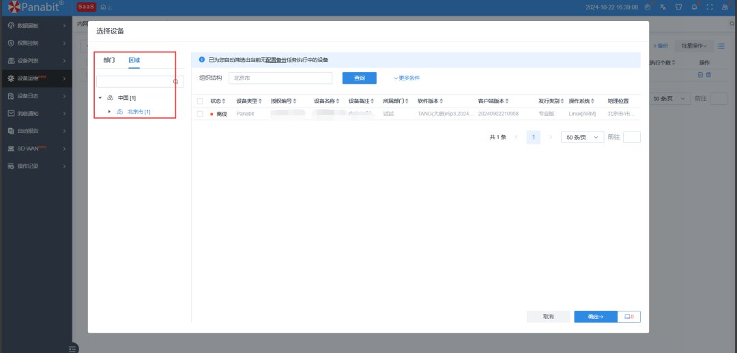
Task: Open the dialog's 50 条/页 page-size dropdown
Action: (583, 137)
